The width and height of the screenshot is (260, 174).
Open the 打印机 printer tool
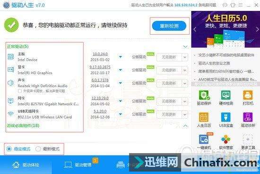point(248,98)
